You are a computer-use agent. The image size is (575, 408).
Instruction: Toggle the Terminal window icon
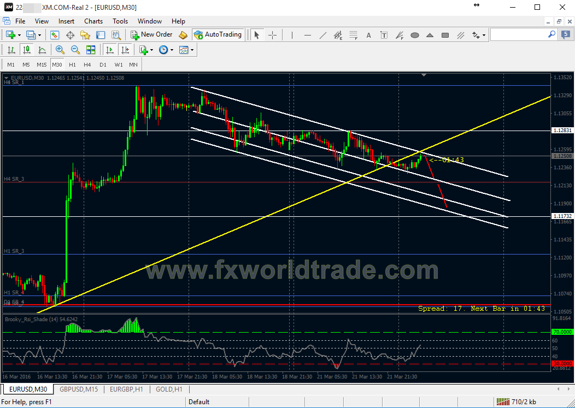[x=101, y=35]
